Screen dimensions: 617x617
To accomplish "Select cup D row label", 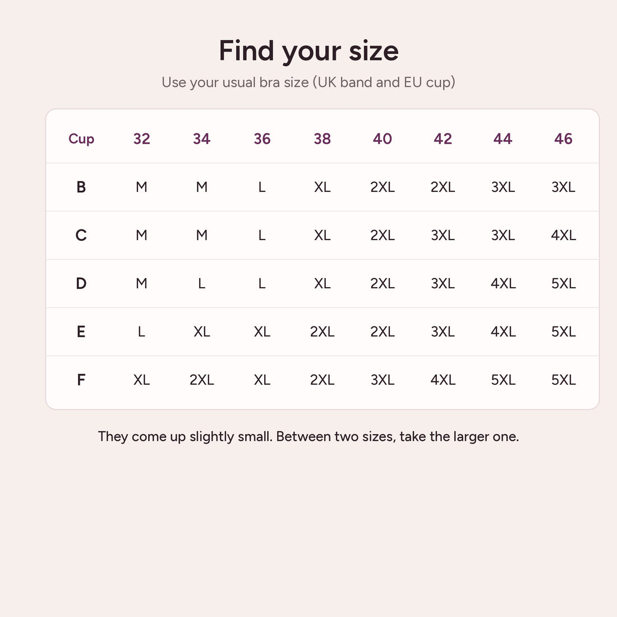I will point(81,283).
